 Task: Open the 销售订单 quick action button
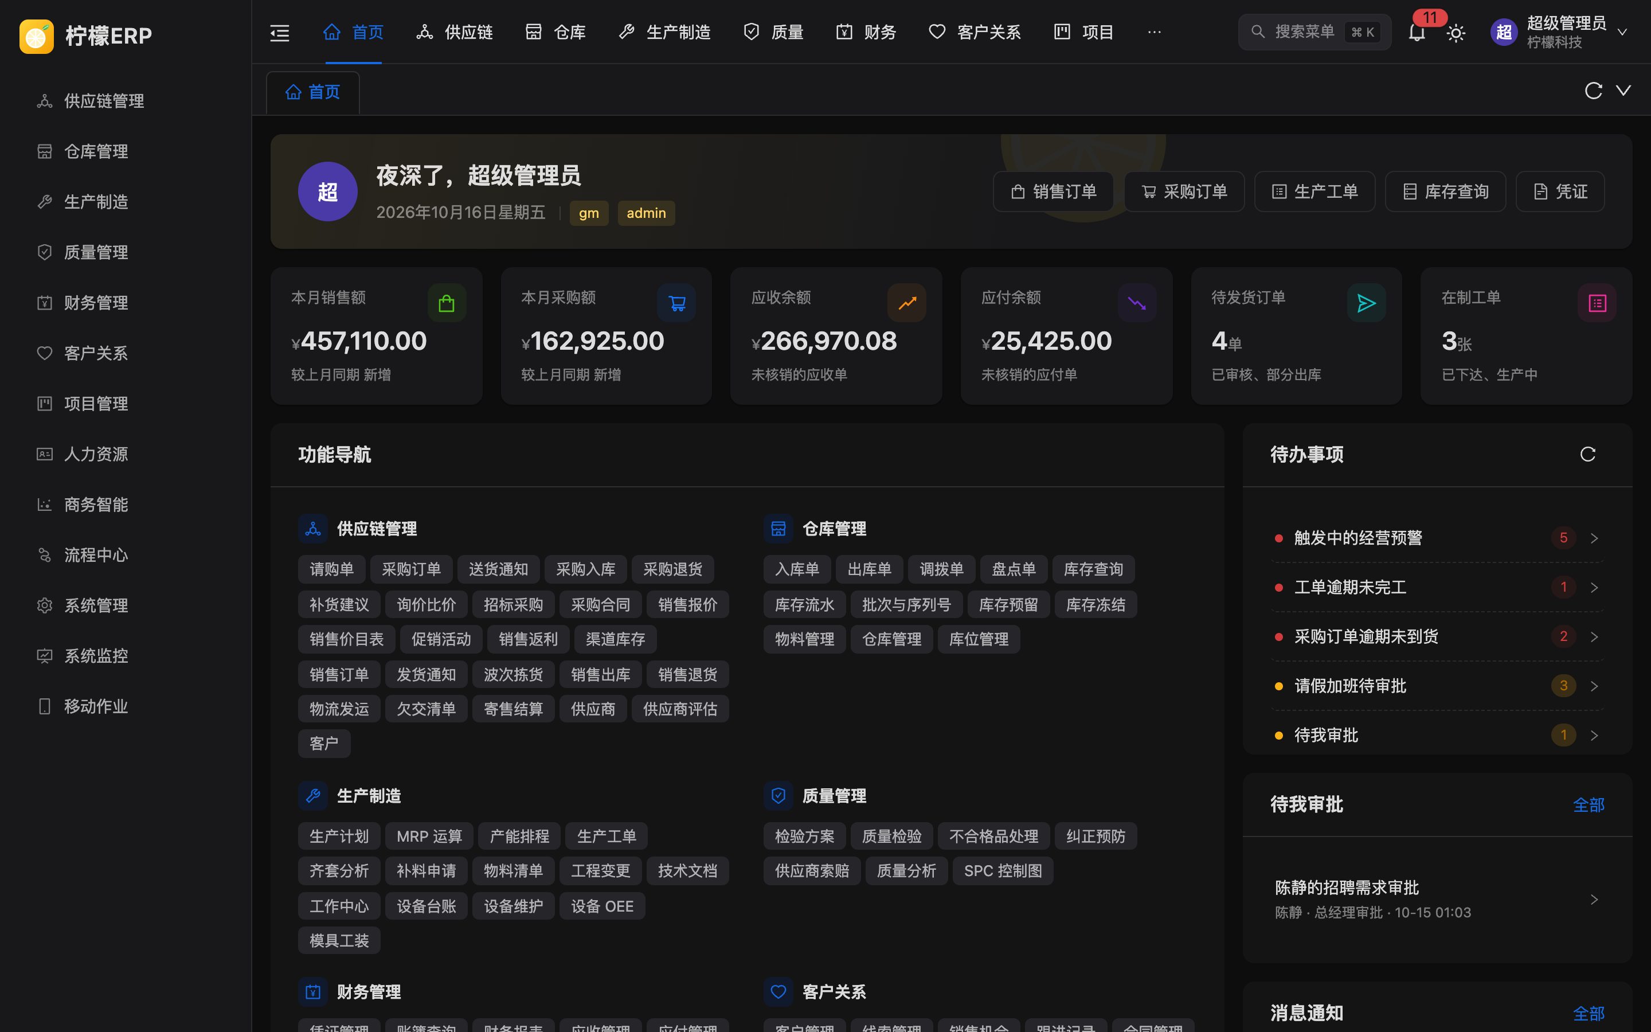click(1053, 192)
